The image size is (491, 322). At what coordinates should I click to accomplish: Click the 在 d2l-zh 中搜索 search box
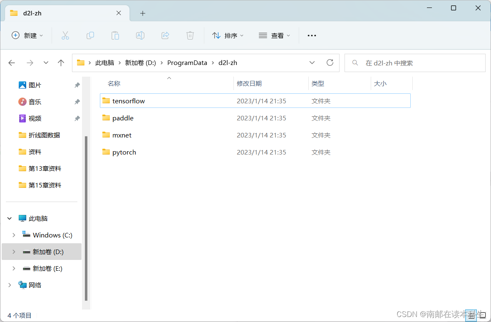415,63
